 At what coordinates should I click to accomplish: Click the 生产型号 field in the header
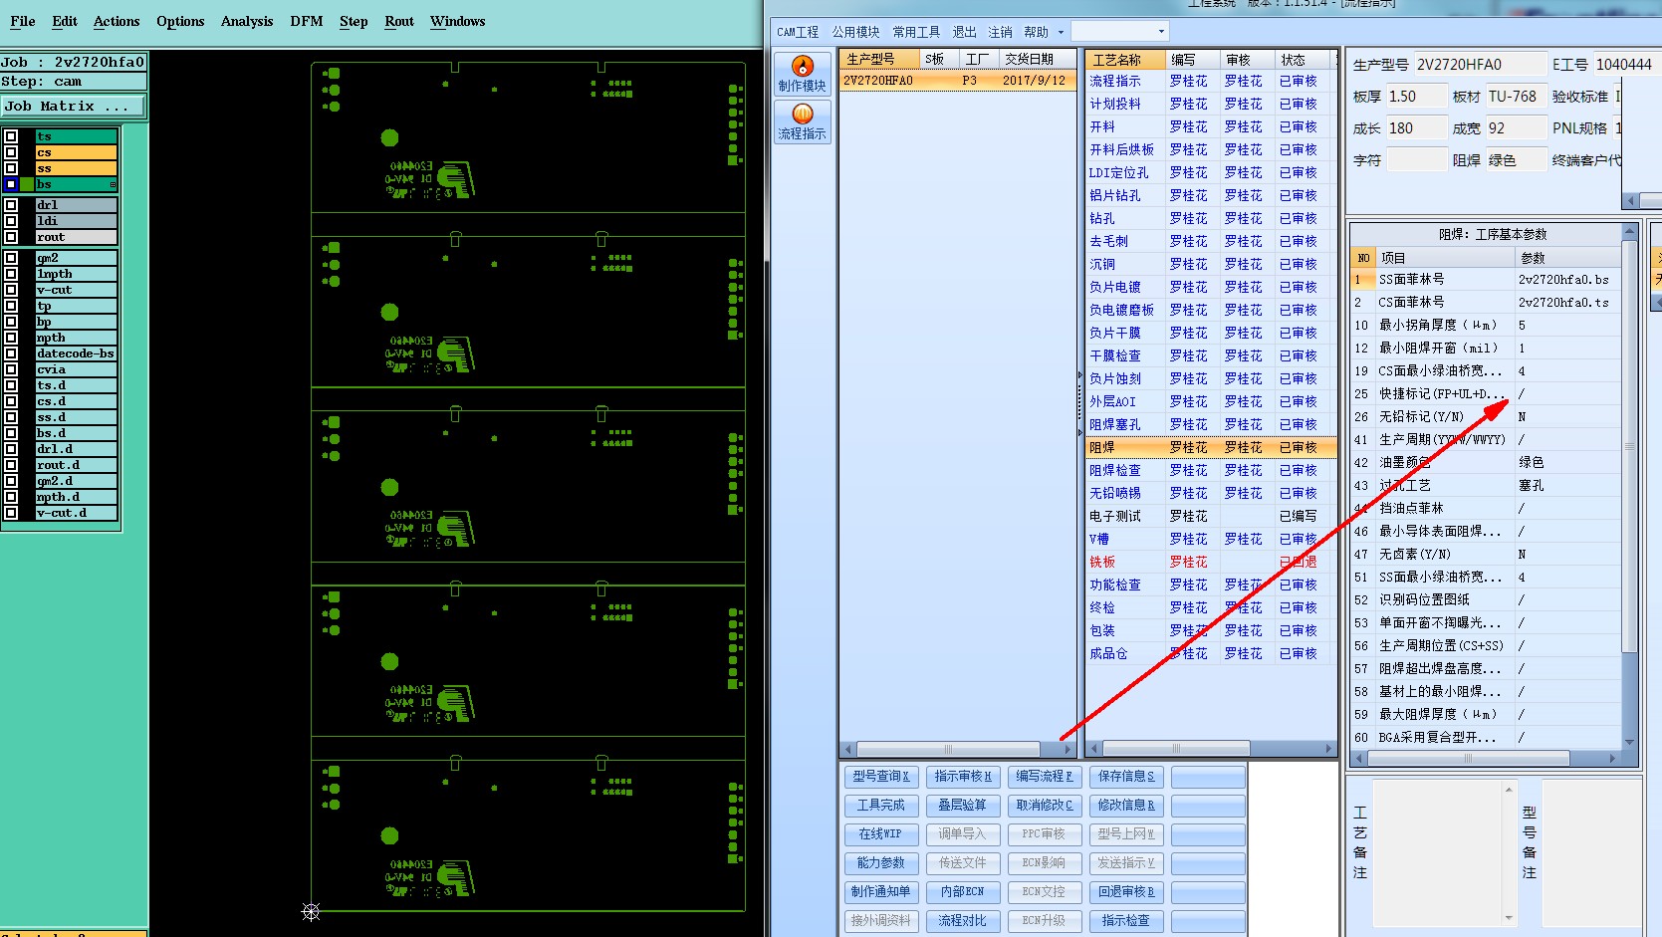click(x=1480, y=65)
